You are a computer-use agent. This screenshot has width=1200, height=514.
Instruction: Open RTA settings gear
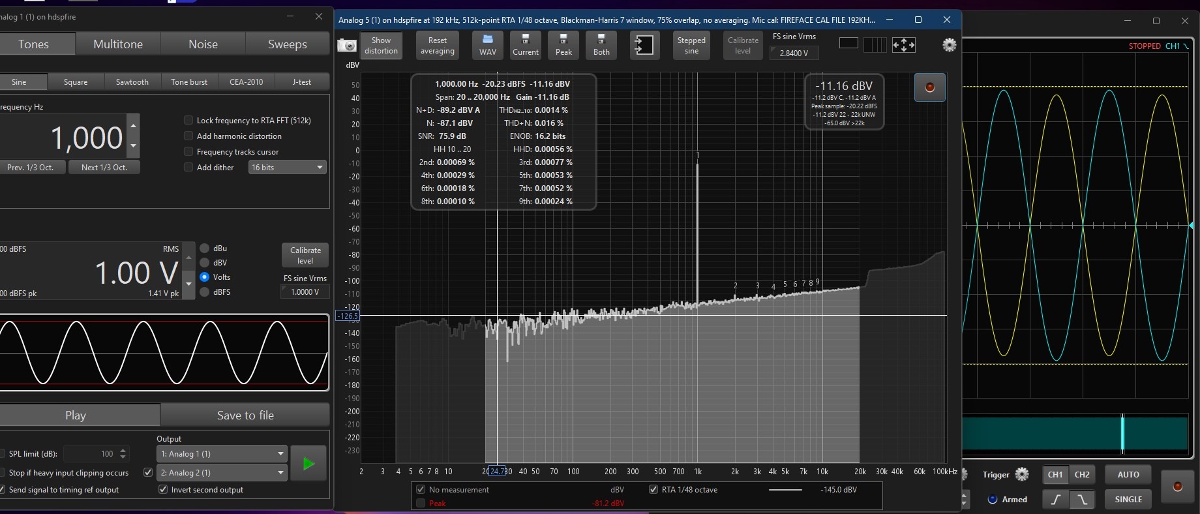click(x=950, y=45)
